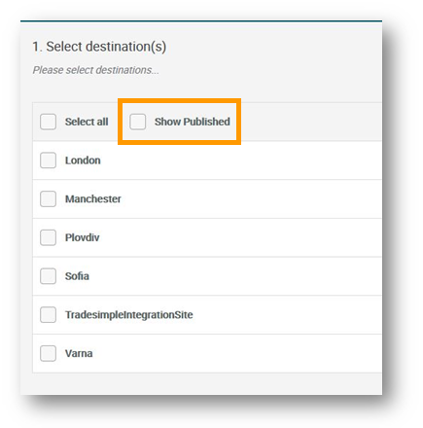Enable the Show Published checkbox

point(137,122)
